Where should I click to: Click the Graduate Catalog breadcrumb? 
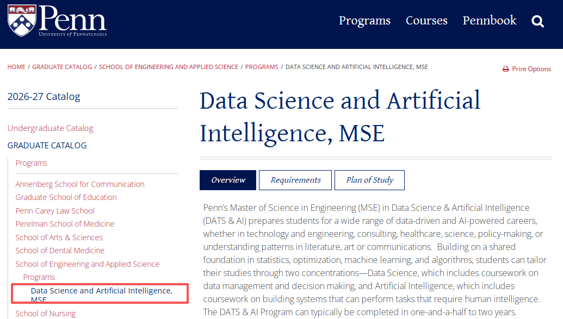tap(62, 67)
